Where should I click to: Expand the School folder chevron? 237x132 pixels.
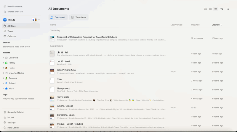point(3,83)
